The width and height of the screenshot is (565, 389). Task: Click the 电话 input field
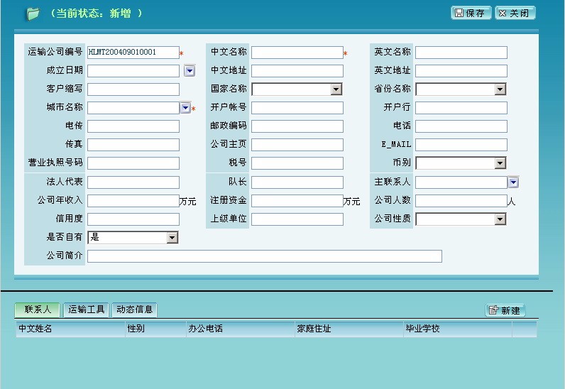[x=461, y=126]
